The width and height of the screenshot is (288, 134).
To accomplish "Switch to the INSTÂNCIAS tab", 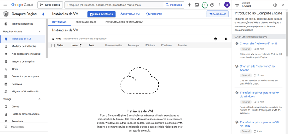I will coord(59,22).
